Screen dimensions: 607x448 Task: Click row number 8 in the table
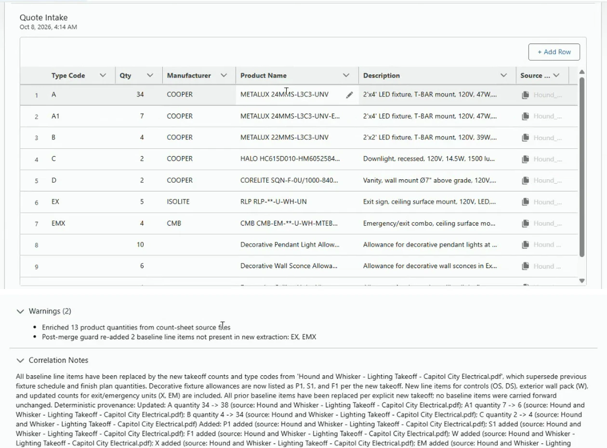click(x=36, y=245)
